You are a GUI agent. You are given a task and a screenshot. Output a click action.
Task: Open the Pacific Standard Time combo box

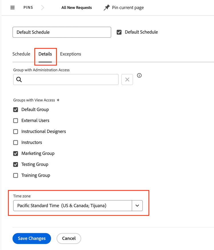[x=72, y=205]
